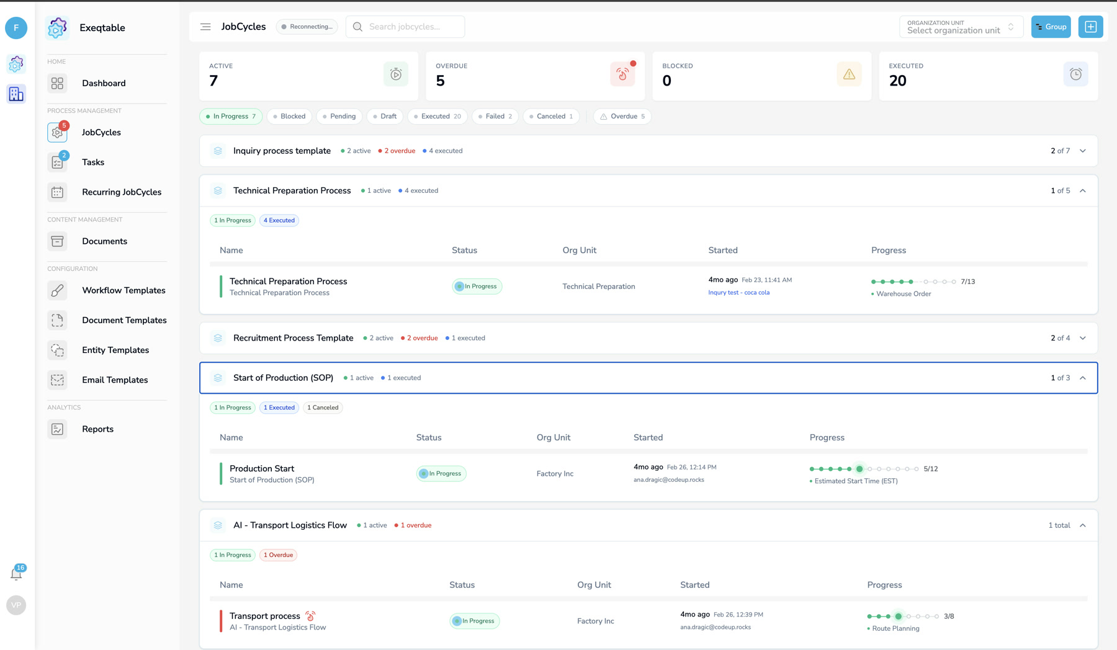Screen dimensions: 1117x650
Task: Select the organization building icon in left rail
Action: (x=16, y=94)
